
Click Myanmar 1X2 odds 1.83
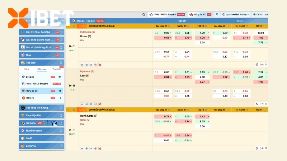pyautogui.click(x=202, y=72)
